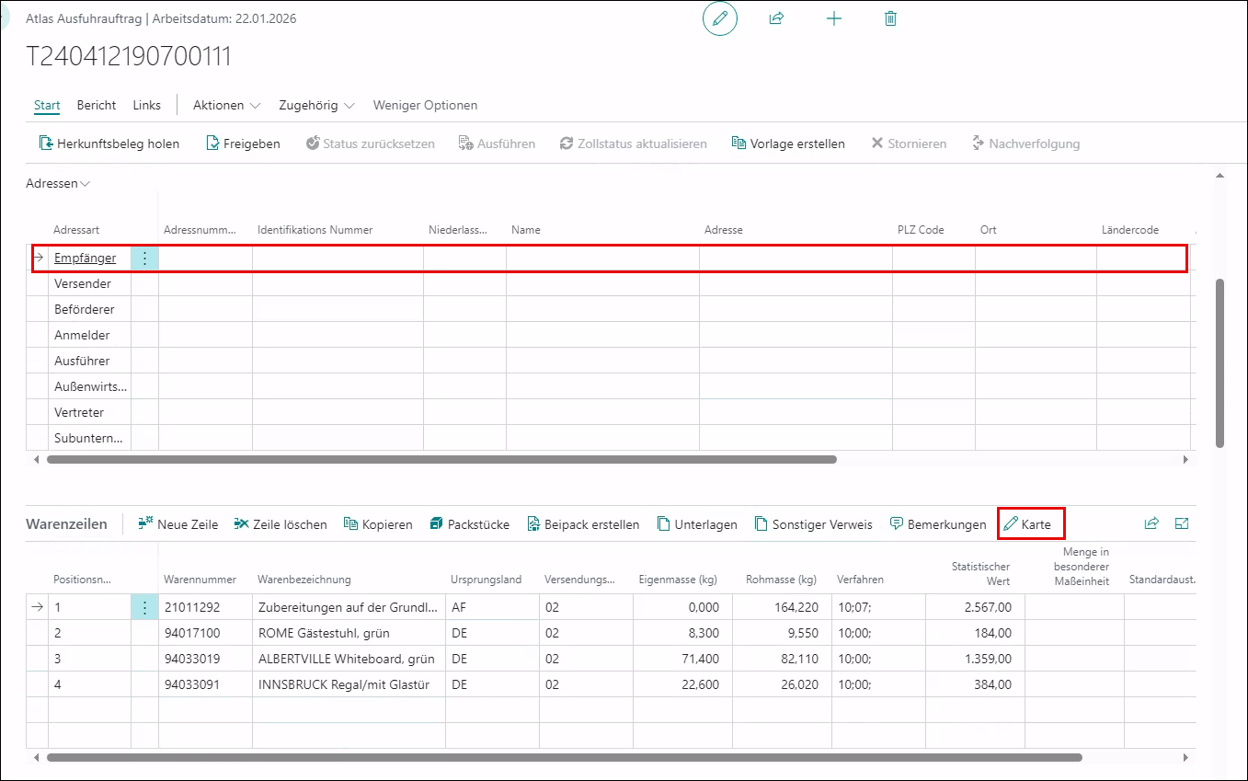Expand Warenzeilen to full view icon
Image resolution: width=1248 pixels, height=781 pixels.
(1183, 523)
